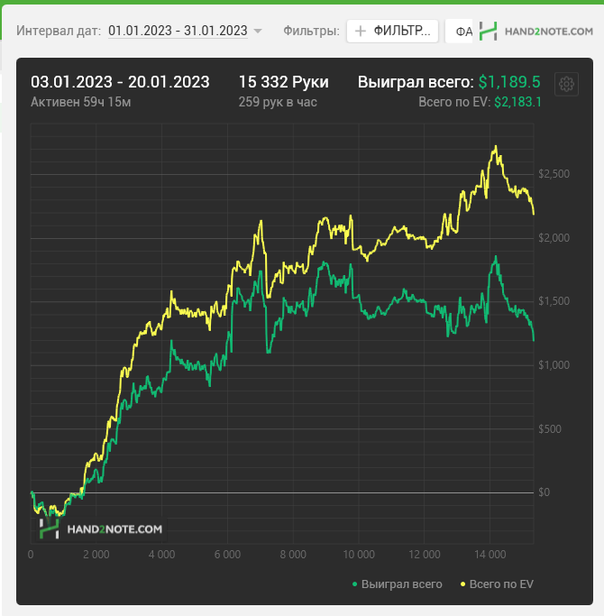The height and width of the screenshot is (616, 604).
Task: Click the plus icon in filter button
Action: [360, 31]
